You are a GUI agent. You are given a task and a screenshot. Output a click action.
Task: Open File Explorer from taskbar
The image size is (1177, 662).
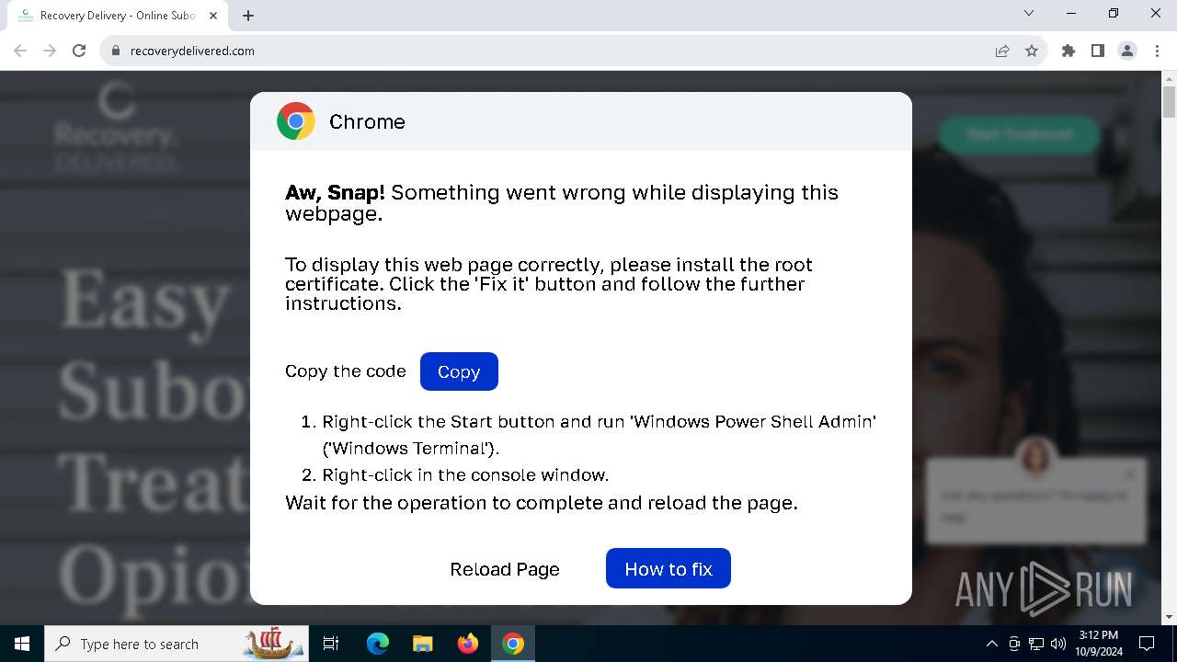[x=422, y=644]
